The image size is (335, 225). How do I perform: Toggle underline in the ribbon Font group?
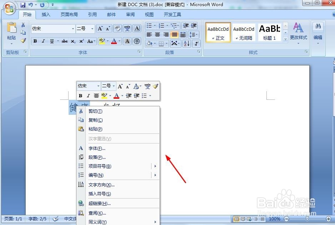(52, 41)
